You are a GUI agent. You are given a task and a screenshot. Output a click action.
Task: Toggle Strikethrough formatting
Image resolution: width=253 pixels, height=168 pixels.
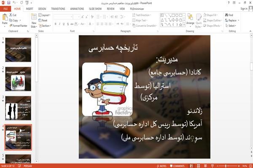pyautogui.click(x=72, y=24)
